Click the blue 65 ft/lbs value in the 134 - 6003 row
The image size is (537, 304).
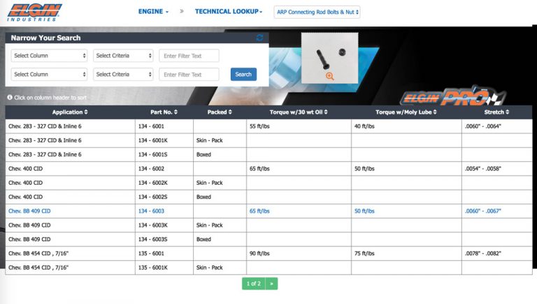point(259,211)
